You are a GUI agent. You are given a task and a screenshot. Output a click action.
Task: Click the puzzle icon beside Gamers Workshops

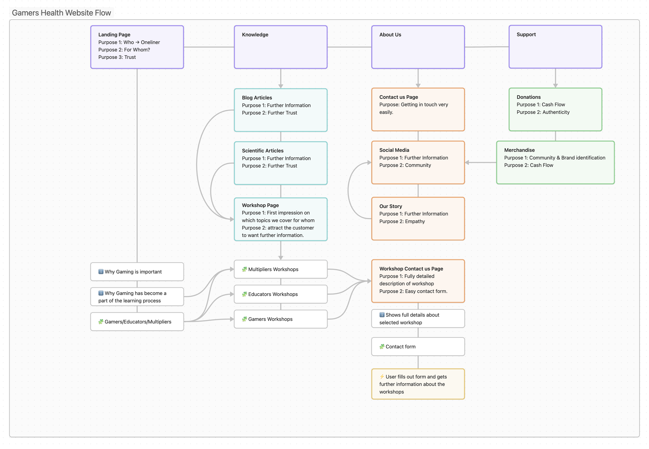tap(244, 319)
